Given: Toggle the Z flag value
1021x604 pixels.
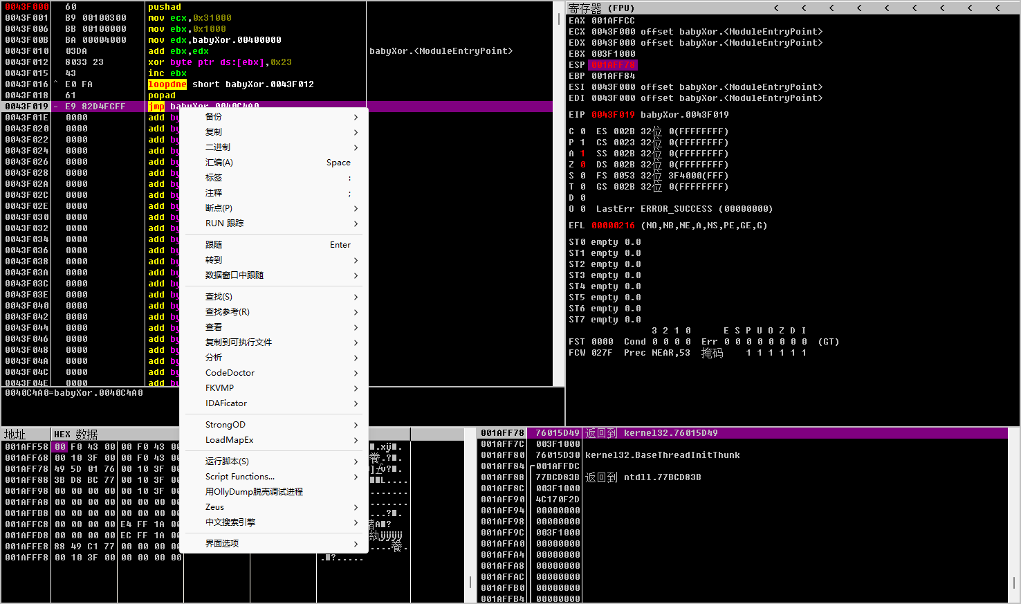Looking at the screenshot, I should tap(583, 165).
